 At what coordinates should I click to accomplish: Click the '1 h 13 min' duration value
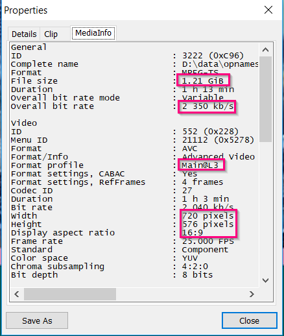coord(208,90)
